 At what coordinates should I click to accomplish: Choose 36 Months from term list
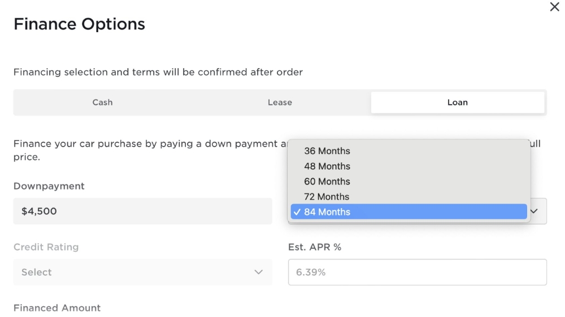(408, 151)
